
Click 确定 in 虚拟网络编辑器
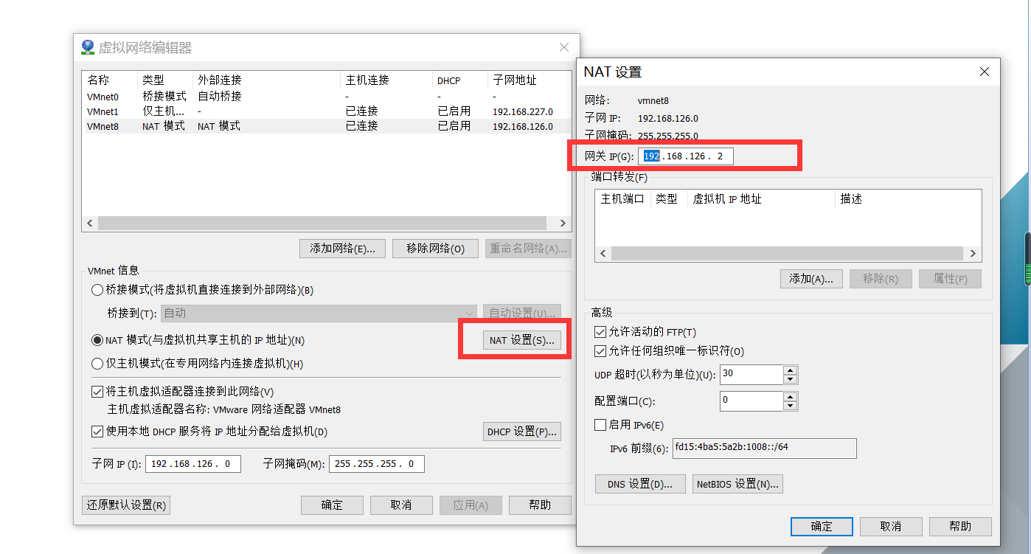pos(332,505)
